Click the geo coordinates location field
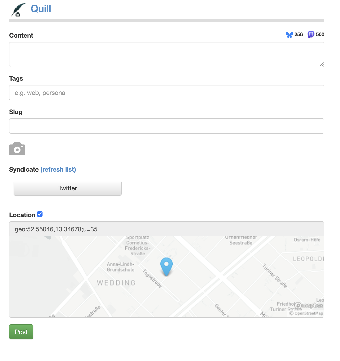 tap(166, 229)
